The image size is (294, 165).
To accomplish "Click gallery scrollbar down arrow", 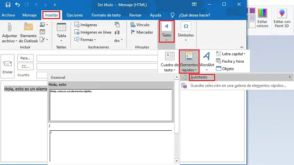I will tap(177, 161).
